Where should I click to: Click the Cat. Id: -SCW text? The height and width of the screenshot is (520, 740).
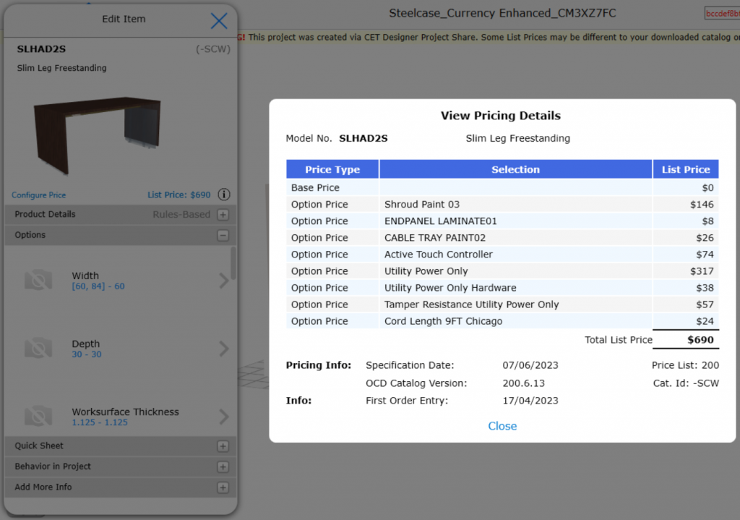pyautogui.click(x=686, y=383)
